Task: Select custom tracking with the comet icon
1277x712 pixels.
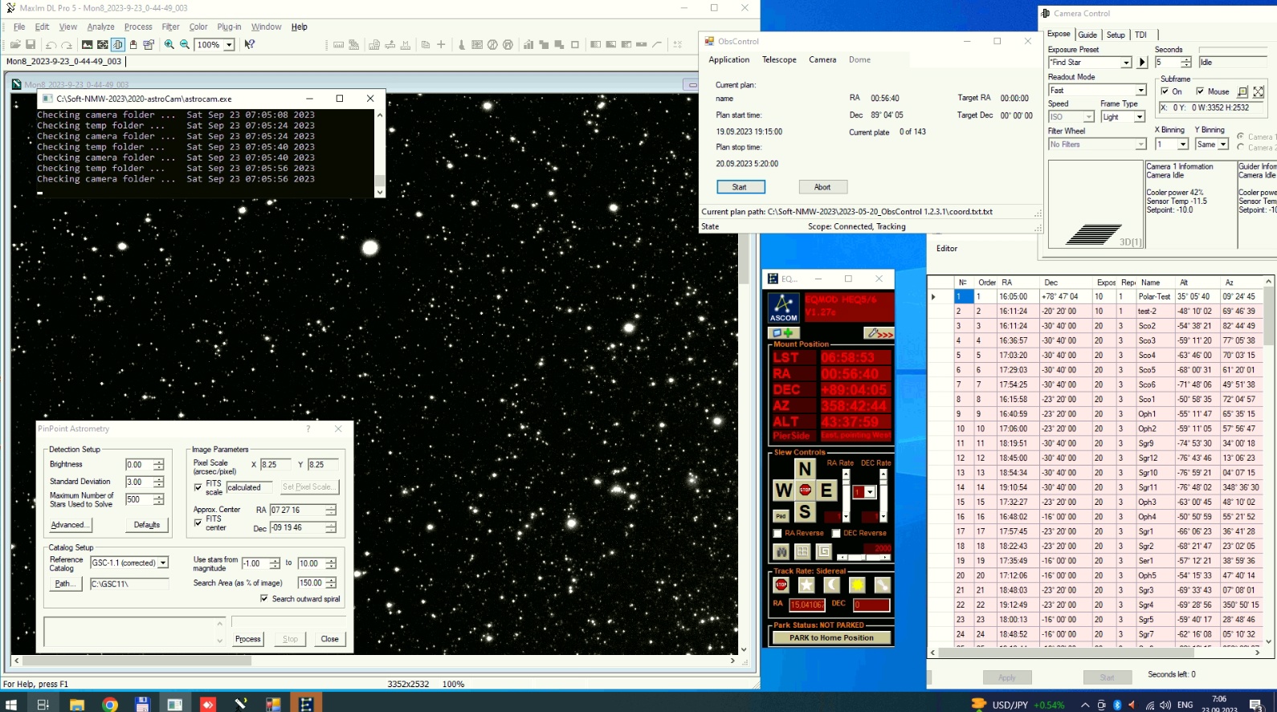Action: pos(883,584)
